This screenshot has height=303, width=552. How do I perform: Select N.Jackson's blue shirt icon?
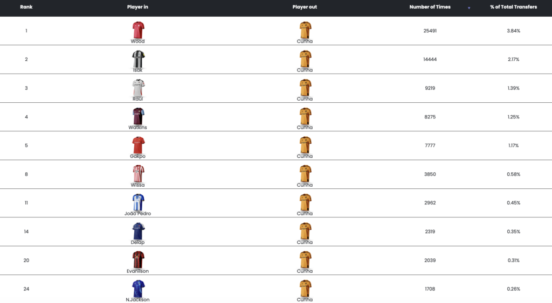point(138,288)
